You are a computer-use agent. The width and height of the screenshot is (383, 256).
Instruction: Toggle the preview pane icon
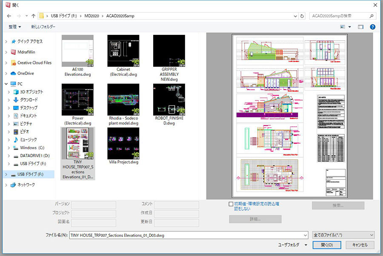pyautogui.click(x=361, y=27)
